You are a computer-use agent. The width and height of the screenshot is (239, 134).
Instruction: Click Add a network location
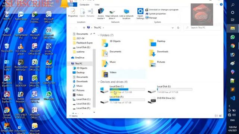(x=126, y=14)
